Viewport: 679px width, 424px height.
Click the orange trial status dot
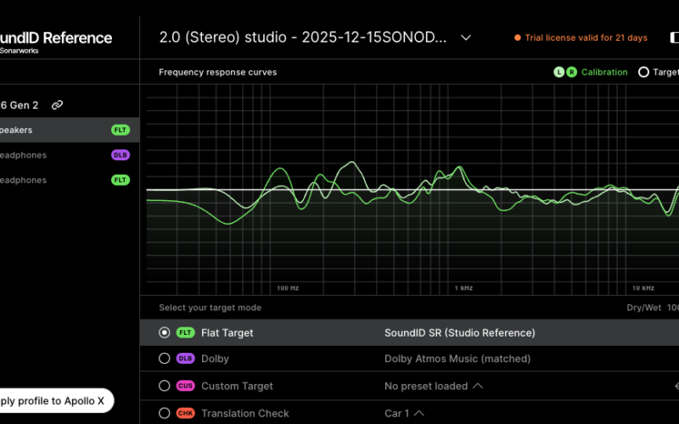[x=517, y=37]
